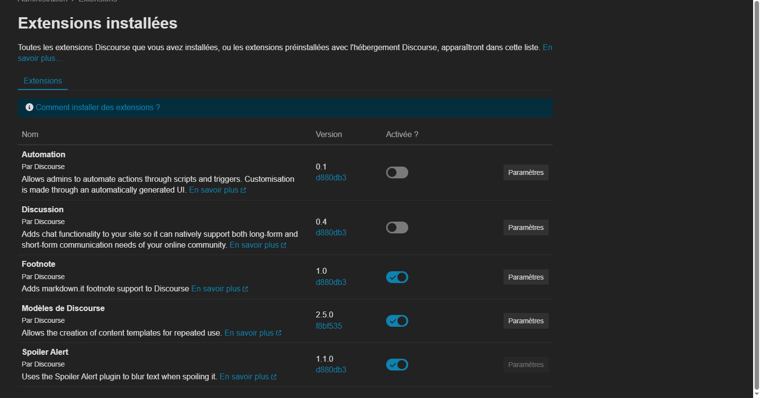
Task: Click the En savoir plus link in the intro text
Action: tap(547, 48)
